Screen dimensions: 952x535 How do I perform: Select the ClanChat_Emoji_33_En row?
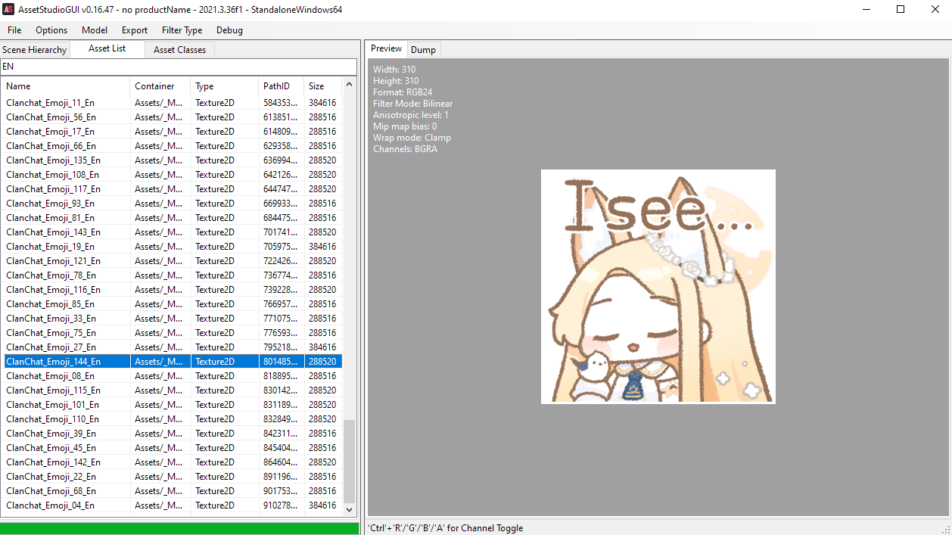point(173,319)
